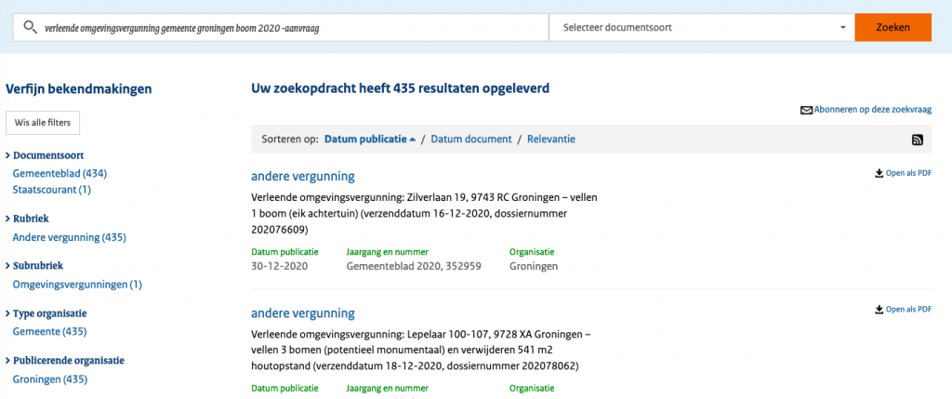Click the Zilverlaan result PDF download icon

tap(879, 173)
